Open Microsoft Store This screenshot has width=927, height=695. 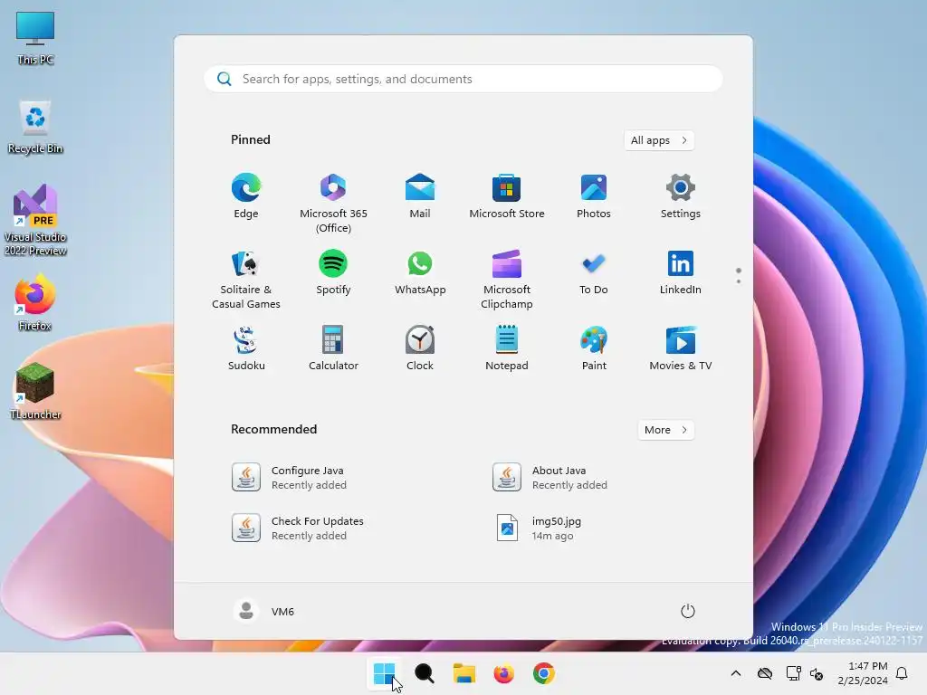click(507, 196)
